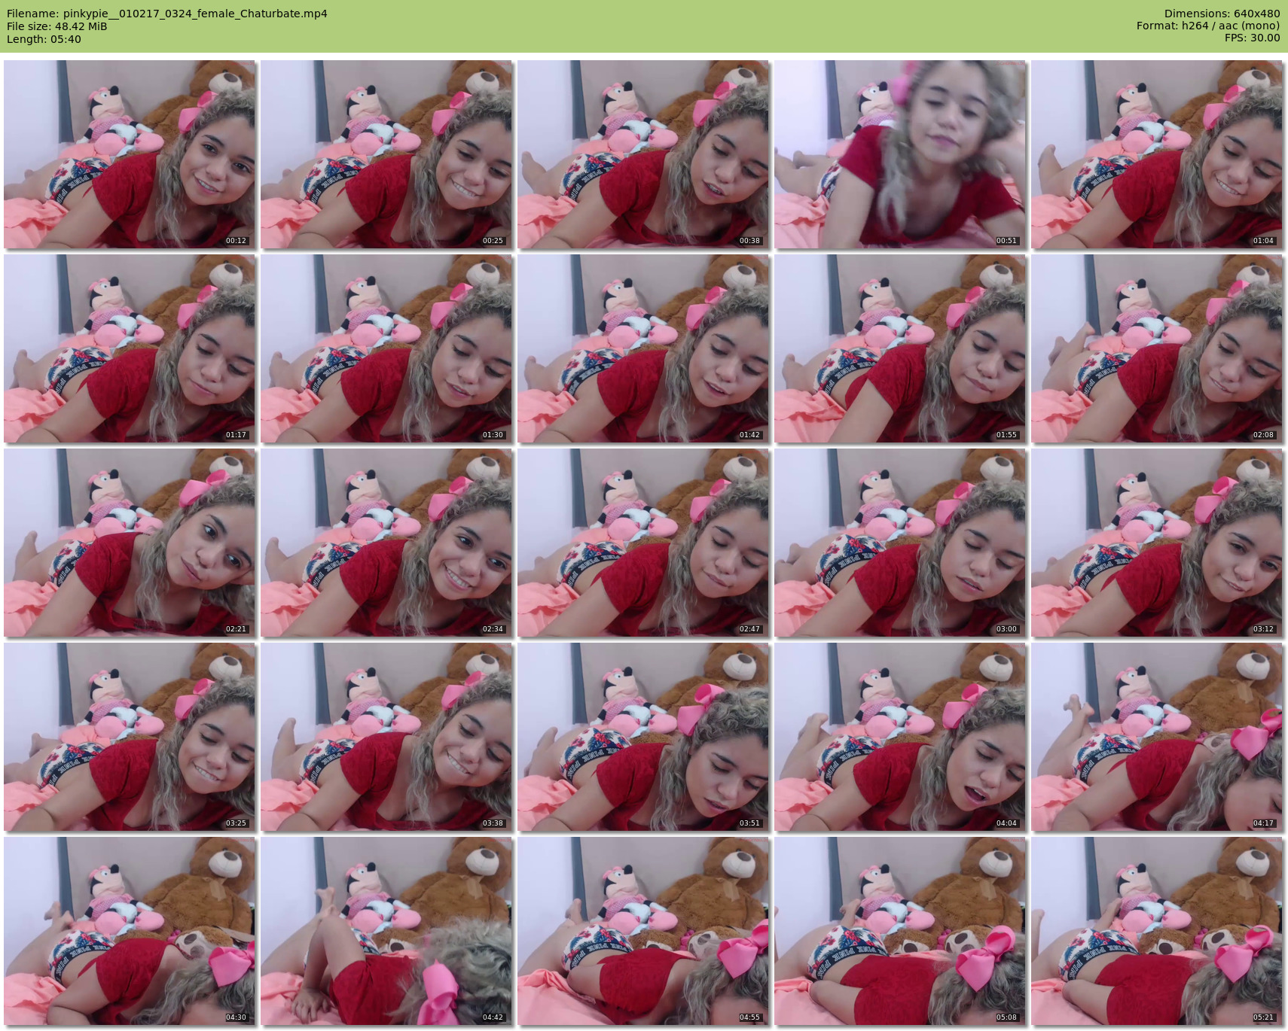Viewport: 1288px width, 1031px height.
Task: Pick the frame timestamped 02:34
Action: coord(386,543)
